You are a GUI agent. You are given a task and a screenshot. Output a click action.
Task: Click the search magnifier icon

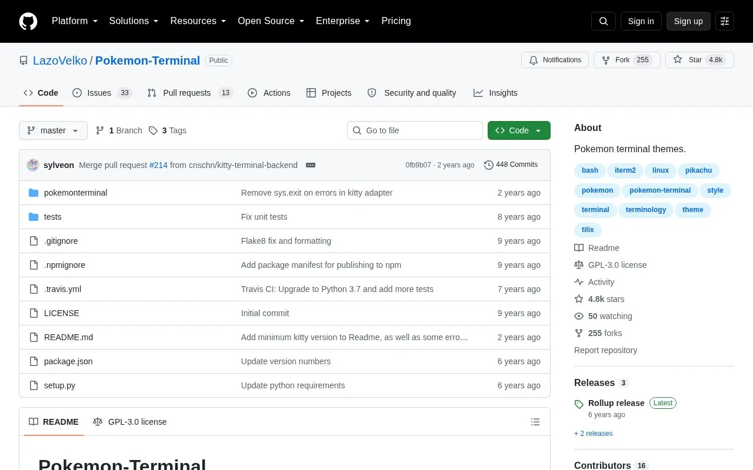coord(604,21)
